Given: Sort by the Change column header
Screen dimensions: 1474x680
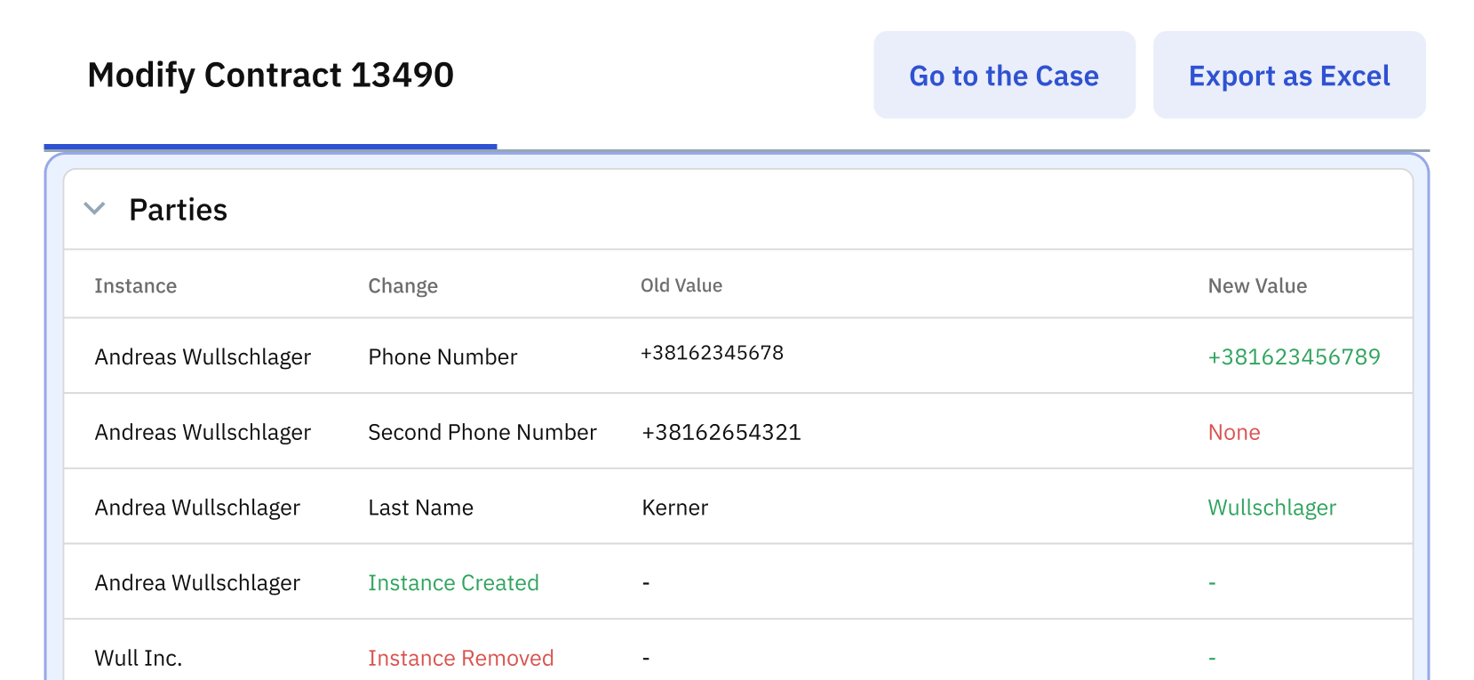Looking at the screenshot, I should [402, 285].
